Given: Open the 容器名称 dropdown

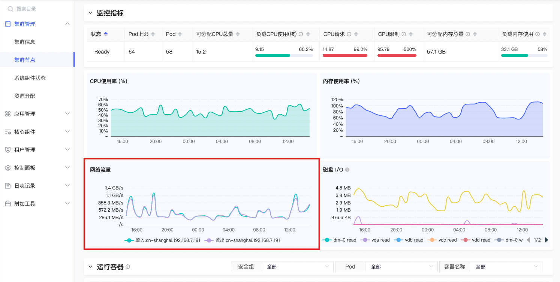Looking at the screenshot, I should (506, 267).
